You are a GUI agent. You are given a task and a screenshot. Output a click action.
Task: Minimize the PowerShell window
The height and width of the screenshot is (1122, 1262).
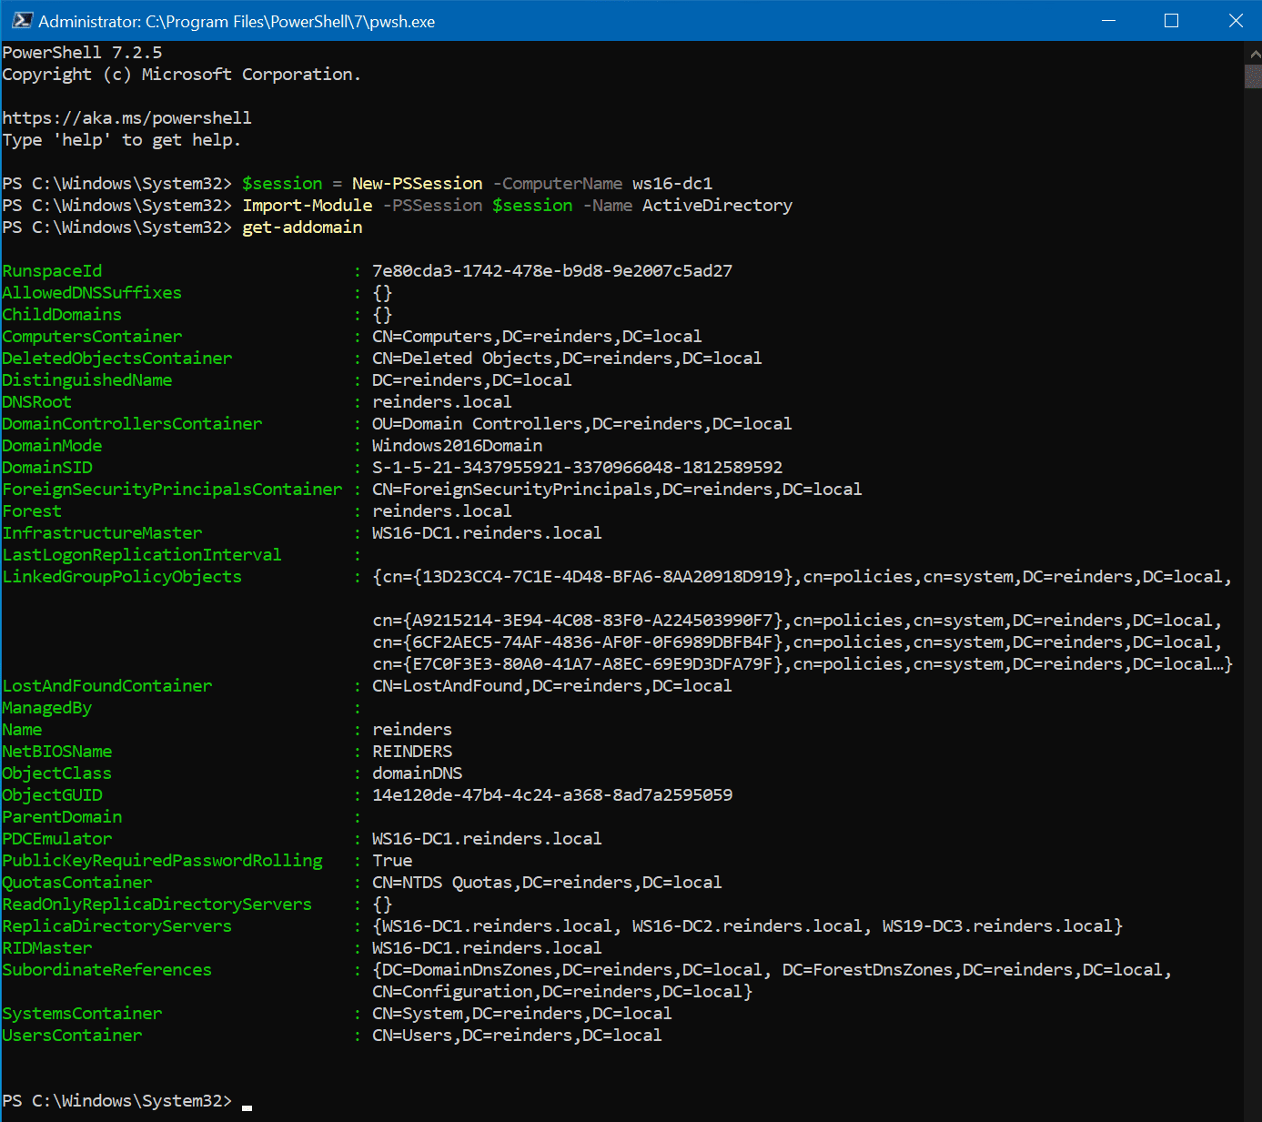pyautogui.click(x=1108, y=20)
